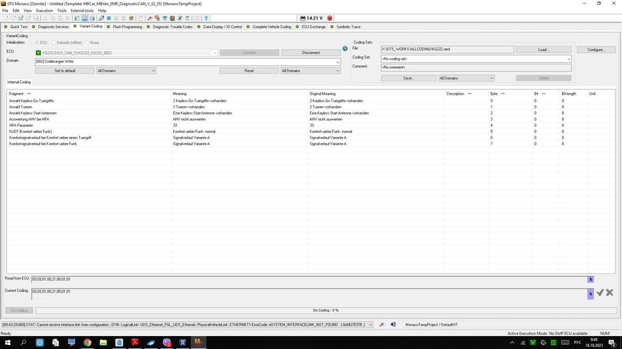Viewport: 622px width, 349px height.
Task: Toggle hex display button for Read from ECU
Action: (591, 279)
